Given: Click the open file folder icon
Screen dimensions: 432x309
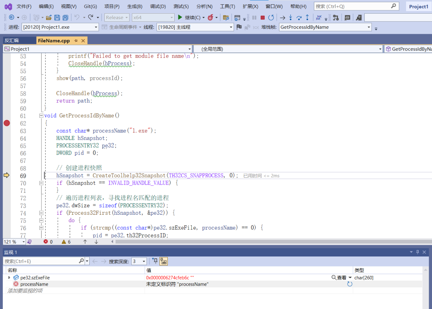Looking at the screenshot, I should pyautogui.click(x=49, y=17).
